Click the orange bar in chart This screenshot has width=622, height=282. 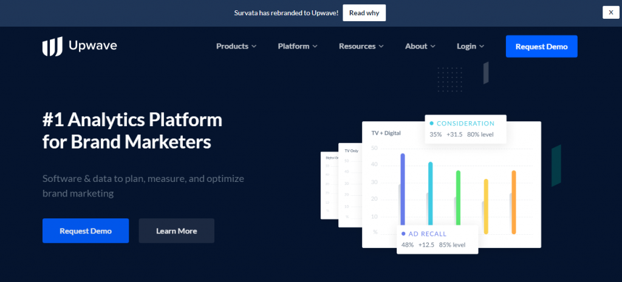coord(514,203)
